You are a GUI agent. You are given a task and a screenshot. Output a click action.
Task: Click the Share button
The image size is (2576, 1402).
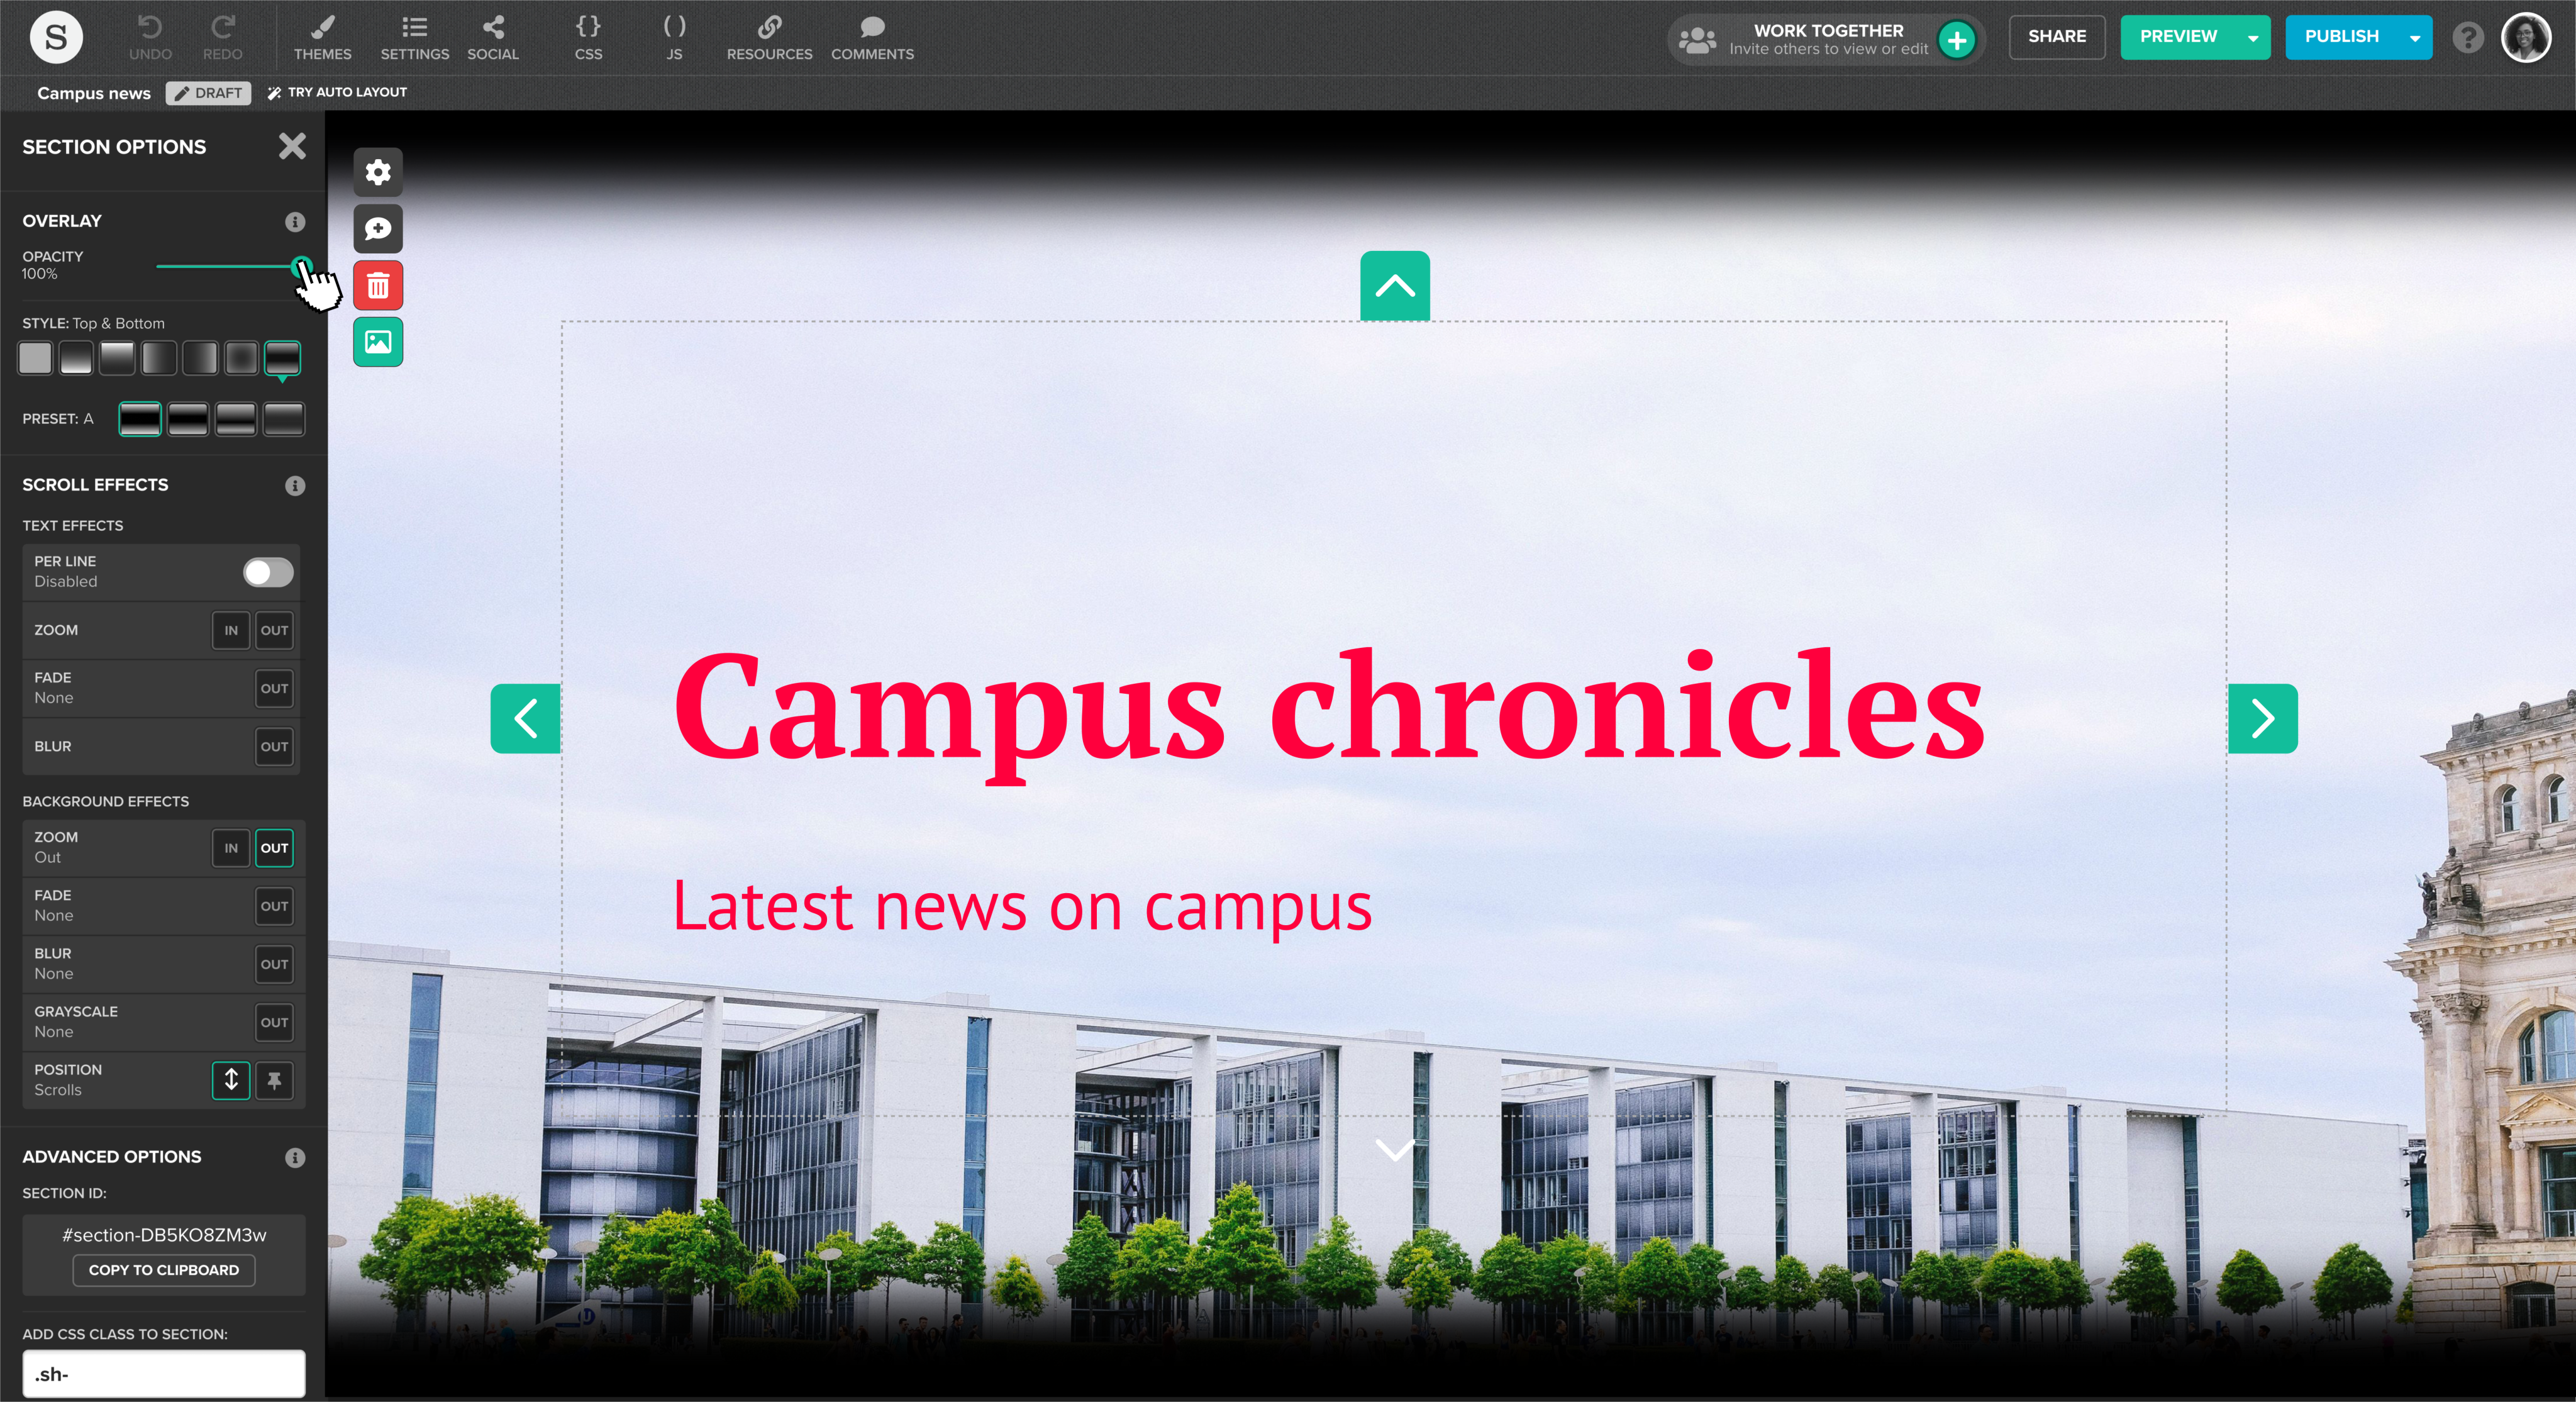pyautogui.click(x=2056, y=37)
